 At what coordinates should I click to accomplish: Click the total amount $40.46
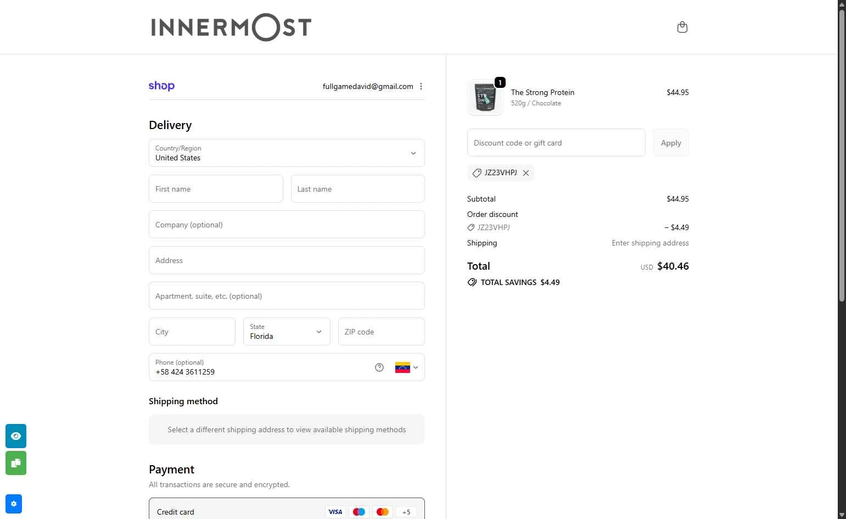click(673, 266)
